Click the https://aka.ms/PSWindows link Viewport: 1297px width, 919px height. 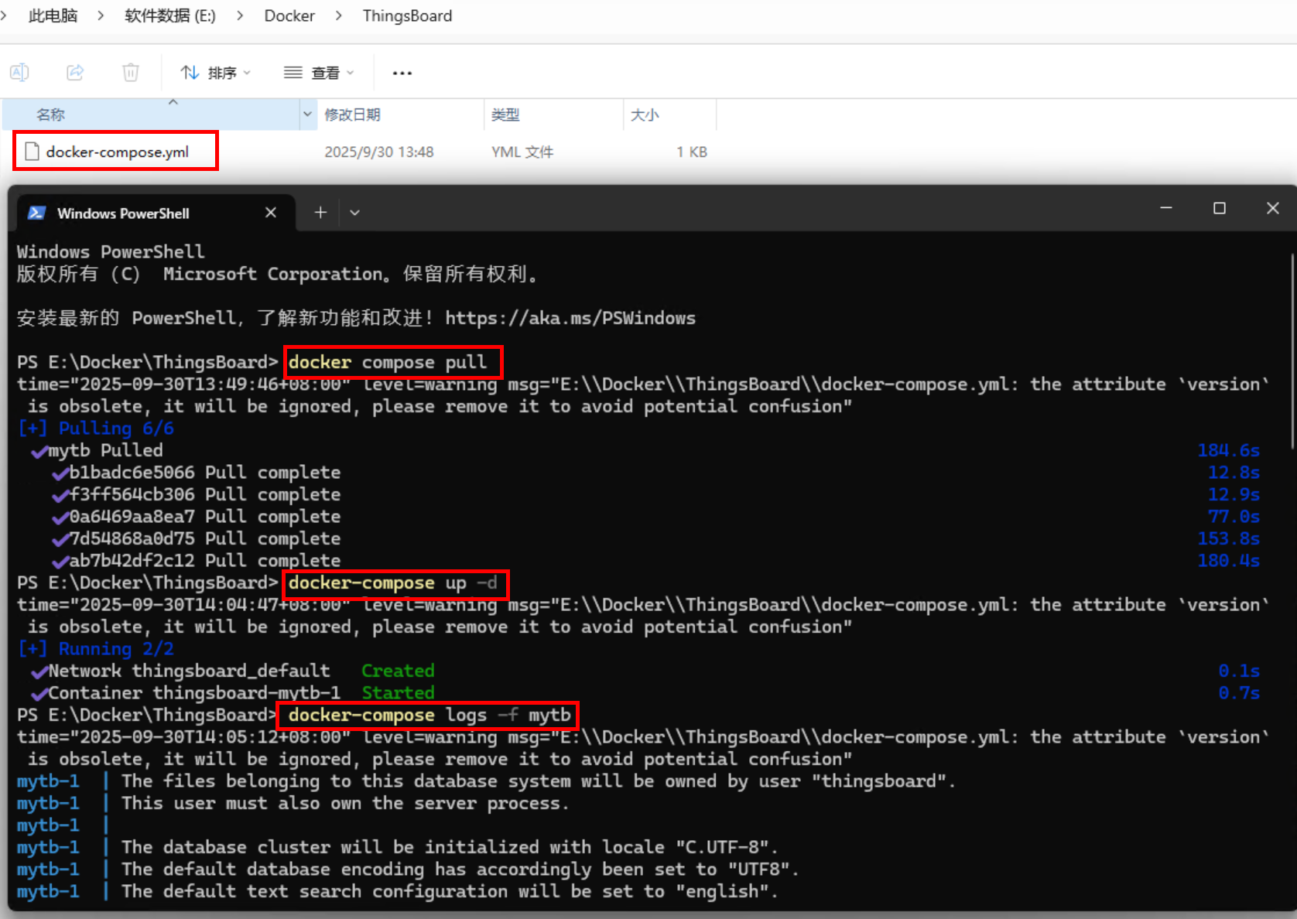point(570,318)
